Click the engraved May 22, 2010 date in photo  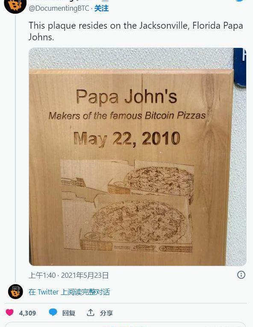(x=127, y=139)
